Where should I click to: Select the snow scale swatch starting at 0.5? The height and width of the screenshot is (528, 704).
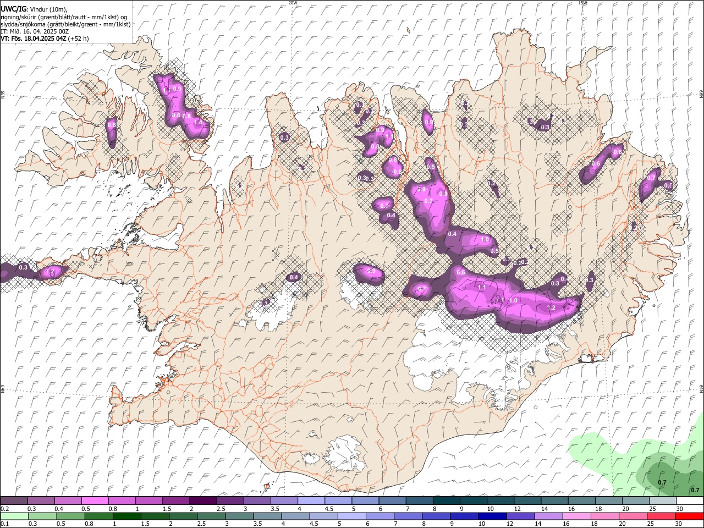pos(95,501)
